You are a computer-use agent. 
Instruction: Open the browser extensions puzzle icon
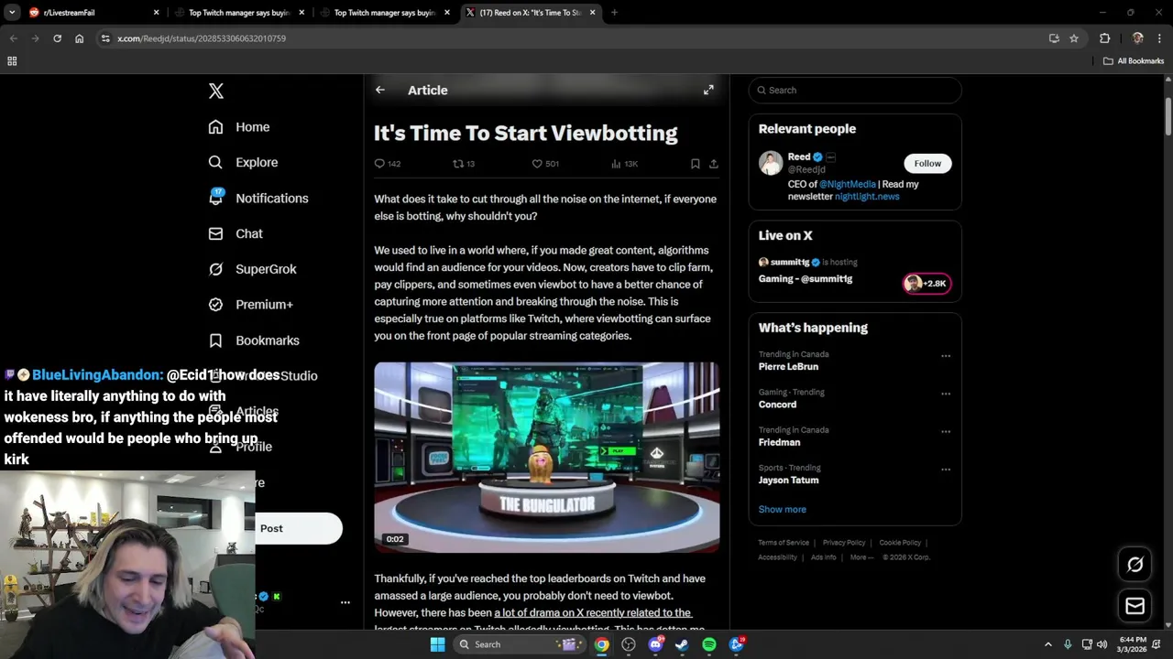coord(1104,38)
